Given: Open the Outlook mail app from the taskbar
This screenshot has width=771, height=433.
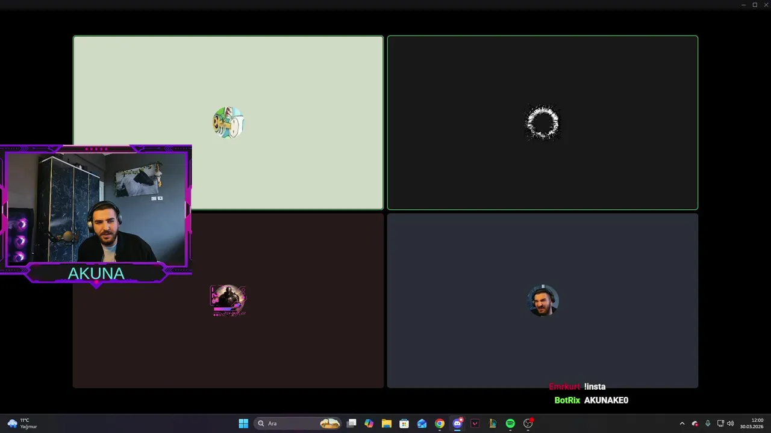Looking at the screenshot, I should pyautogui.click(x=422, y=423).
